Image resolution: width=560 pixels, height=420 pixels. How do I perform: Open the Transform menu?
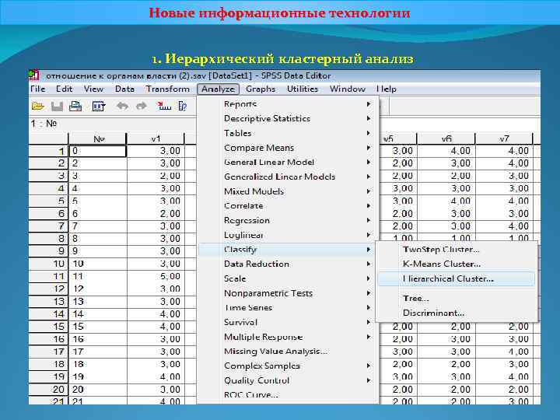pyautogui.click(x=167, y=89)
